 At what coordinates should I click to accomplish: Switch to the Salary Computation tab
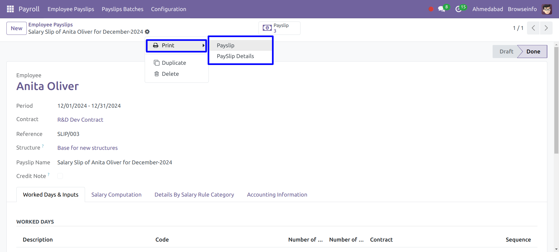click(x=116, y=195)
